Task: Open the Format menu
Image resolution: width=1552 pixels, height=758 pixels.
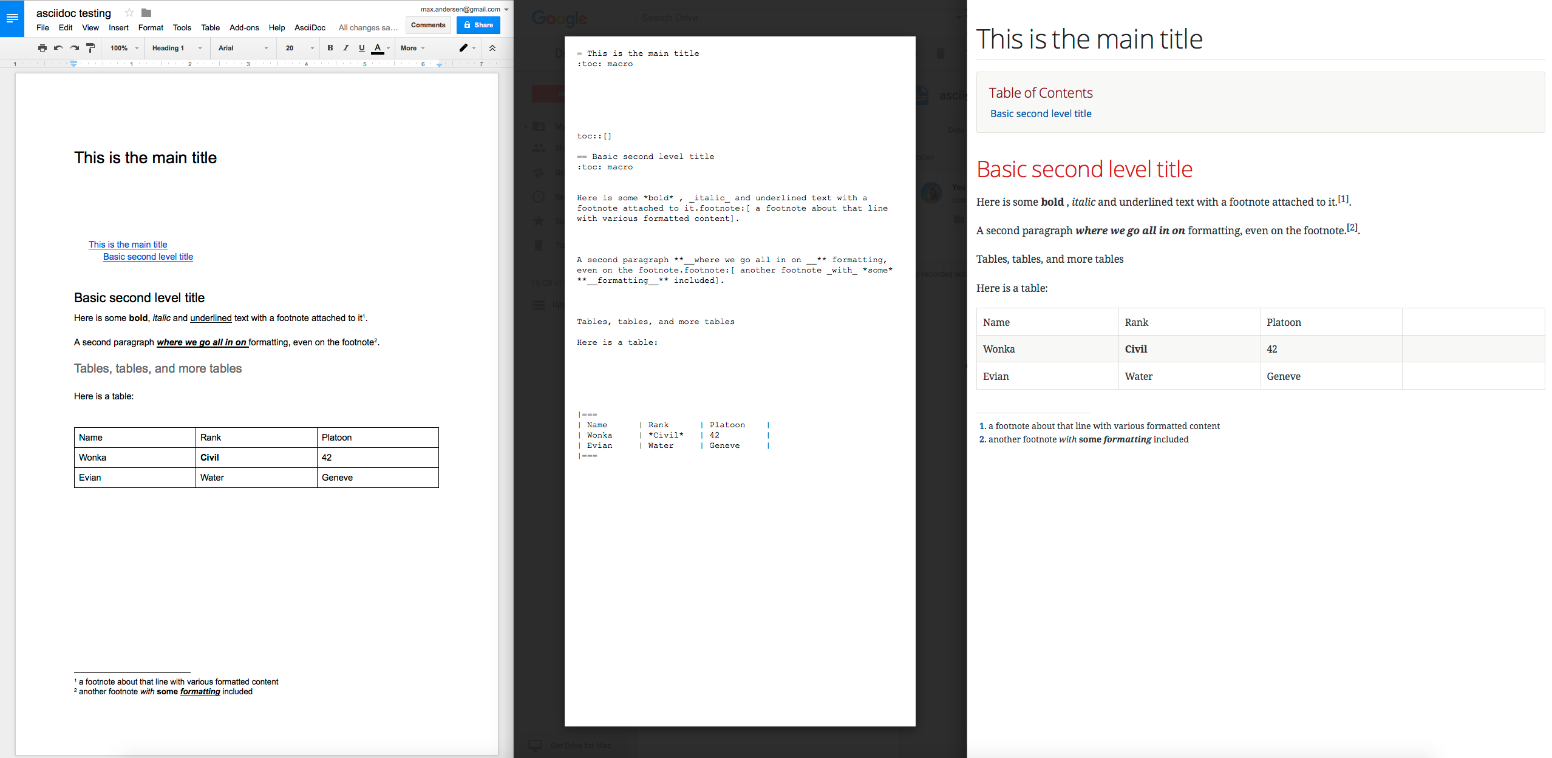Action: [x=151, y=27]
